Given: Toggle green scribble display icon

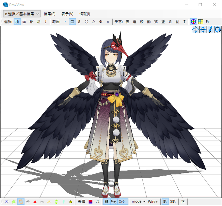Looking at the screenshot, I should [14, 202].
